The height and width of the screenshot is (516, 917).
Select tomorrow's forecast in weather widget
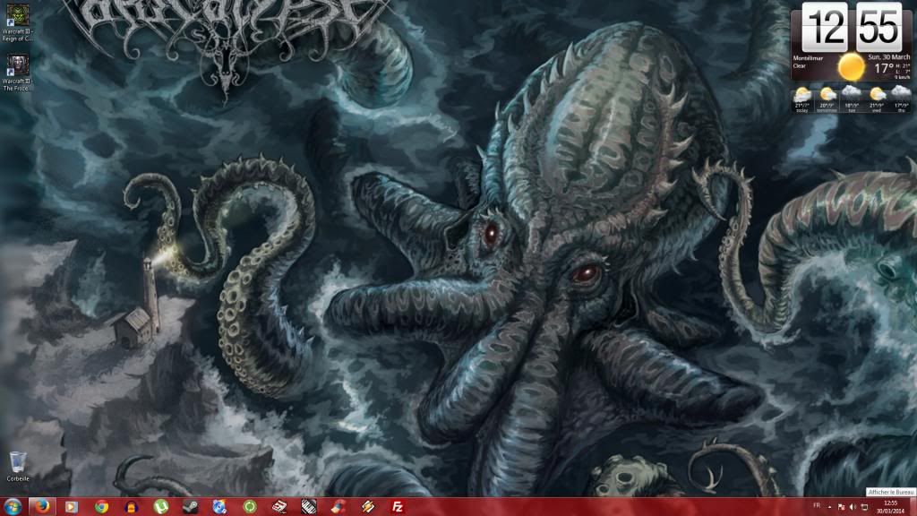(x=827, y=98)
